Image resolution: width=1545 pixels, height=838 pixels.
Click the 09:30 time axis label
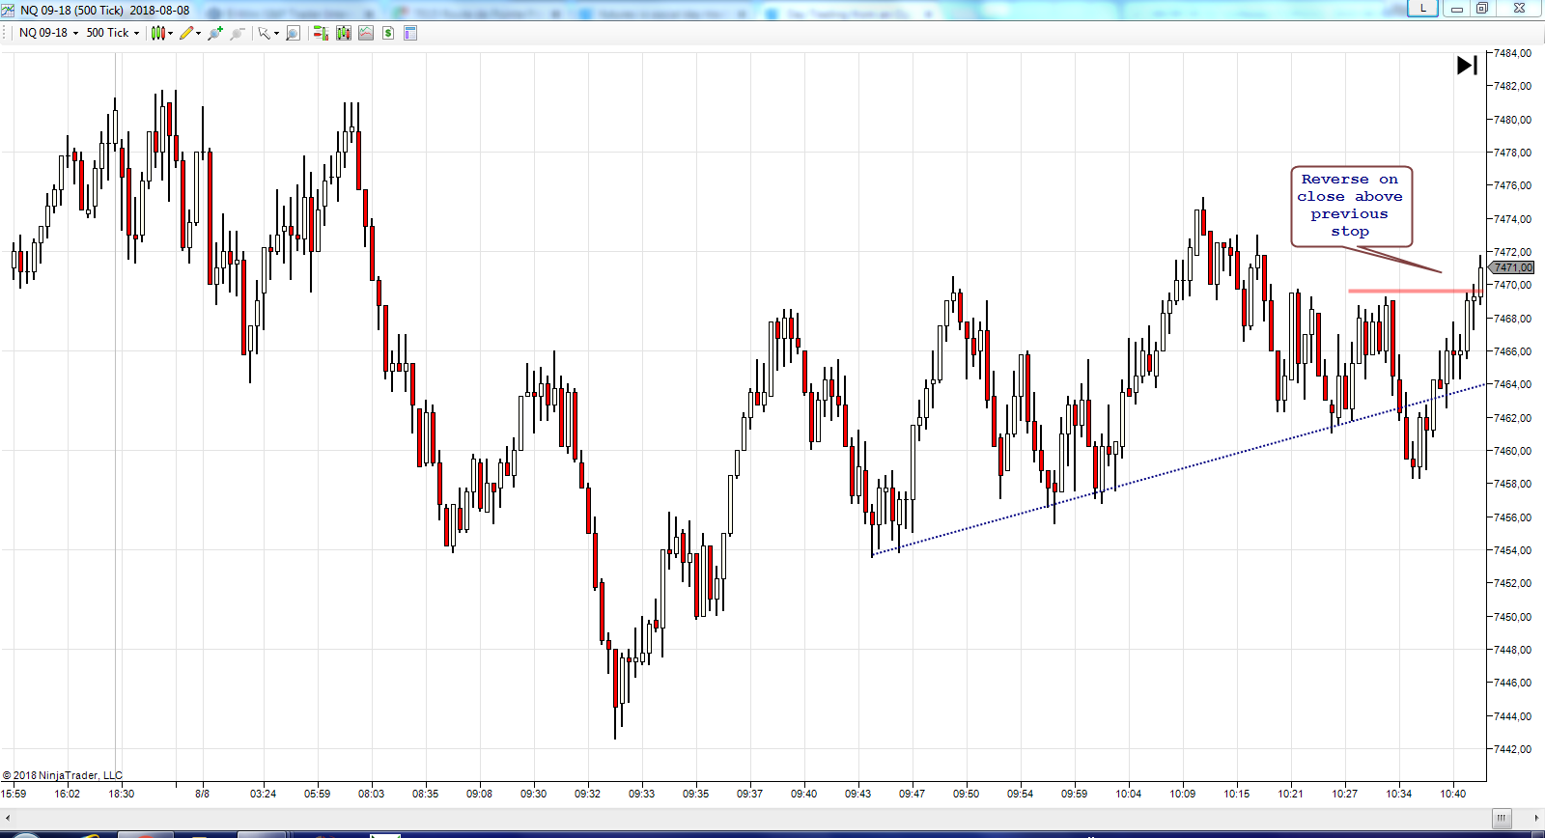[x=533, y=794]
